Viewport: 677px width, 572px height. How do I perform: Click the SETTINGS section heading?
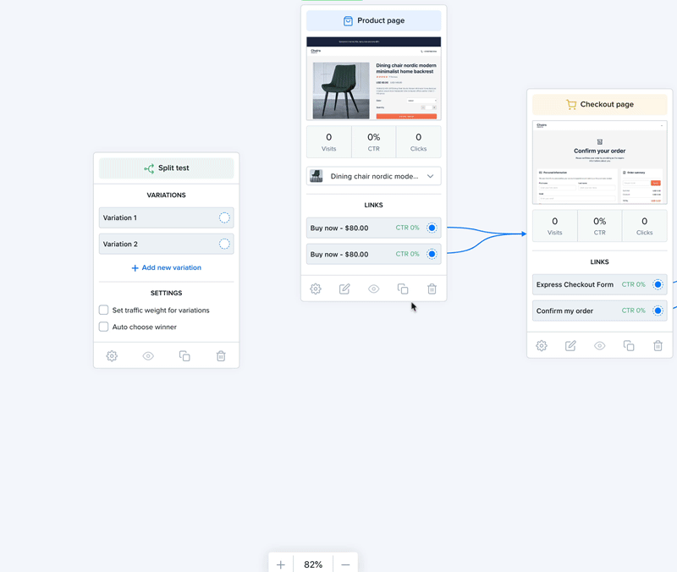[166, 293]
